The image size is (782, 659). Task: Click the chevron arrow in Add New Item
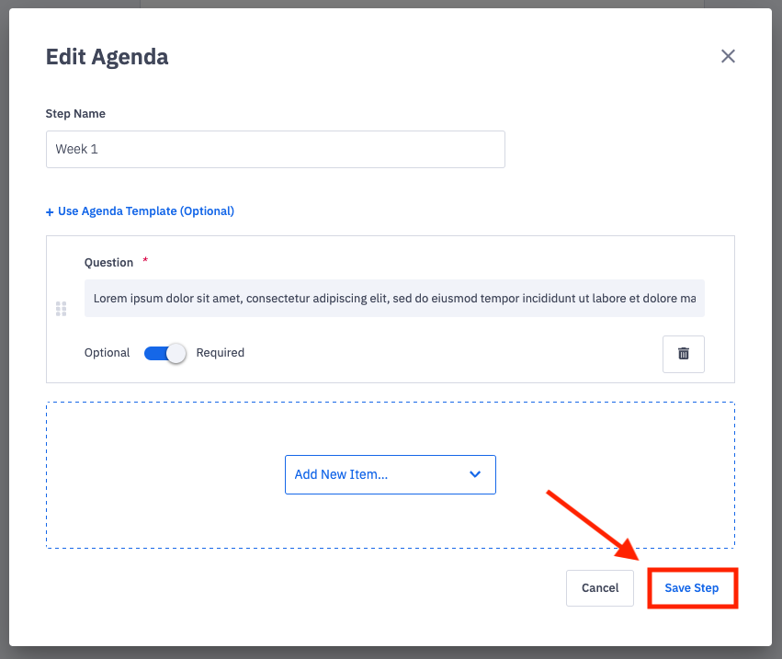click(475, 474)
